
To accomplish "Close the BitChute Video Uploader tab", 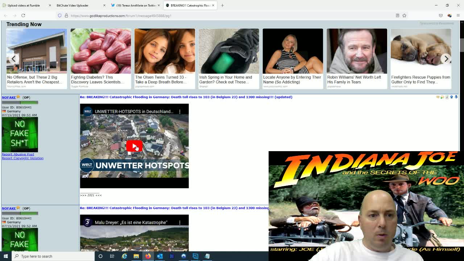I will coord(104,5).
